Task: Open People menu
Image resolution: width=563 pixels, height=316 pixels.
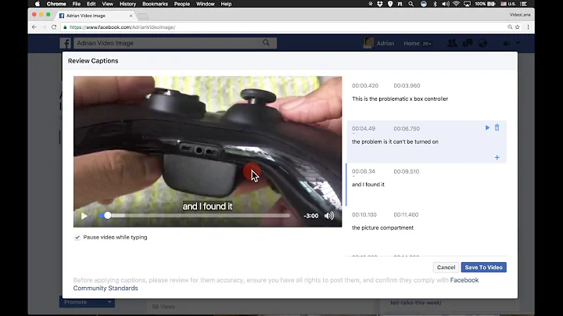Action: (x=182, y=4)
